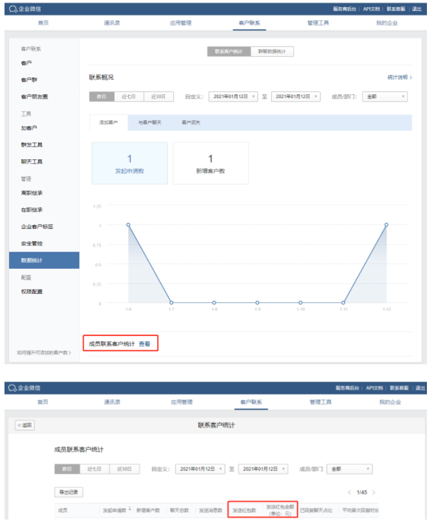
Task: Click chart data point for 1-6
Action: [128, 224]
